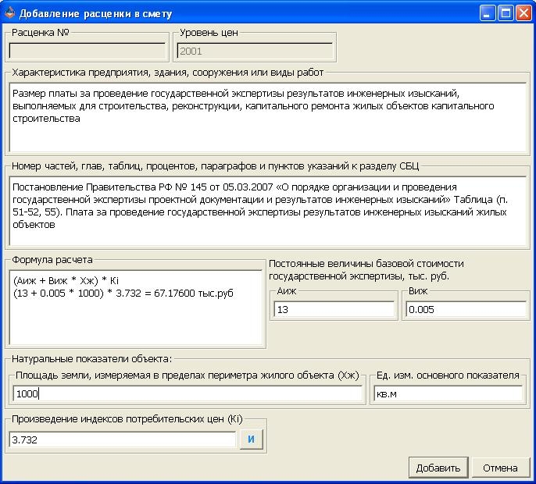Edit the «Аиж» value field containing 13
Screen dimensions: 536x484
(334, 310)
